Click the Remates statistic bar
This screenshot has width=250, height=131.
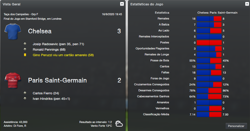[x=209, y=19]
